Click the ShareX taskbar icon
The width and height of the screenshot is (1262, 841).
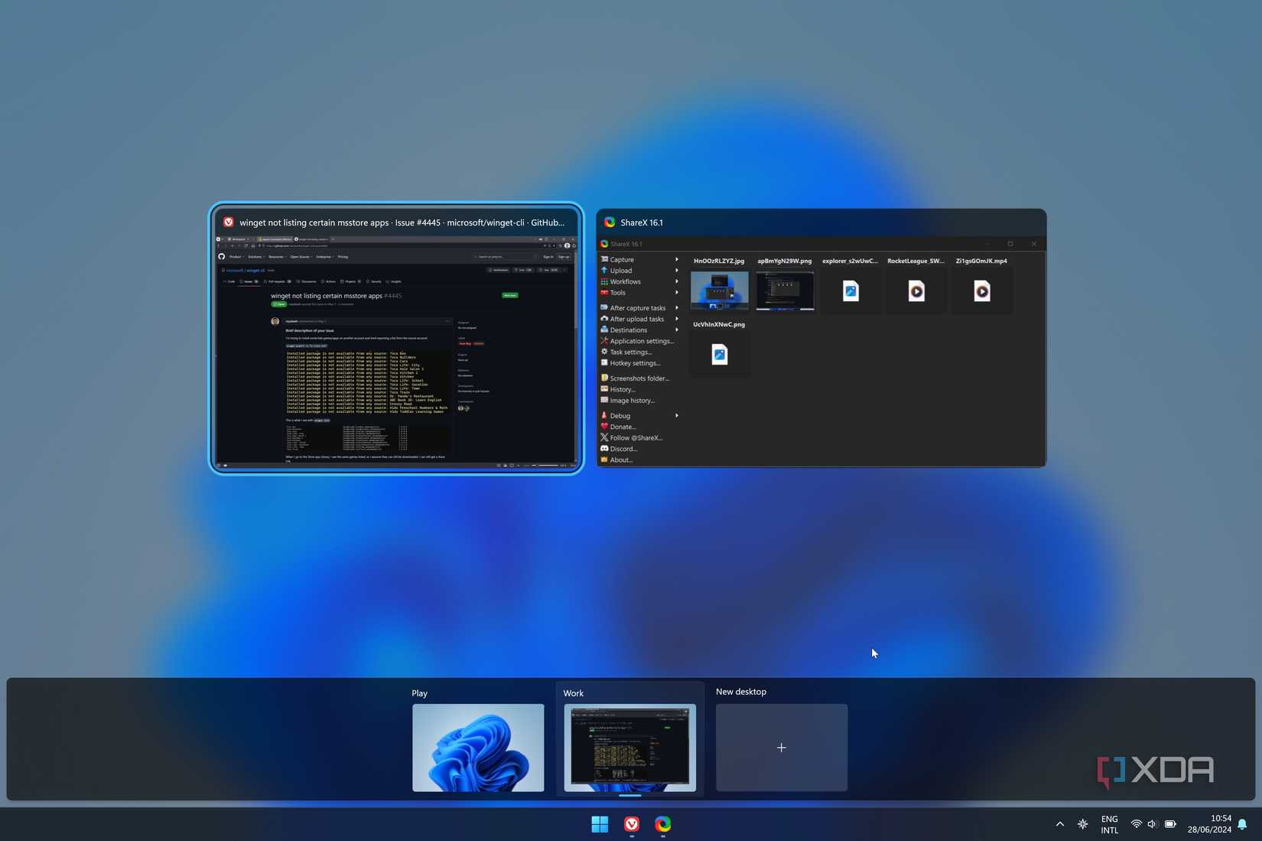coord(663,823)
